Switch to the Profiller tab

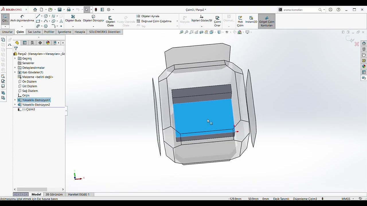pos(49,32)
